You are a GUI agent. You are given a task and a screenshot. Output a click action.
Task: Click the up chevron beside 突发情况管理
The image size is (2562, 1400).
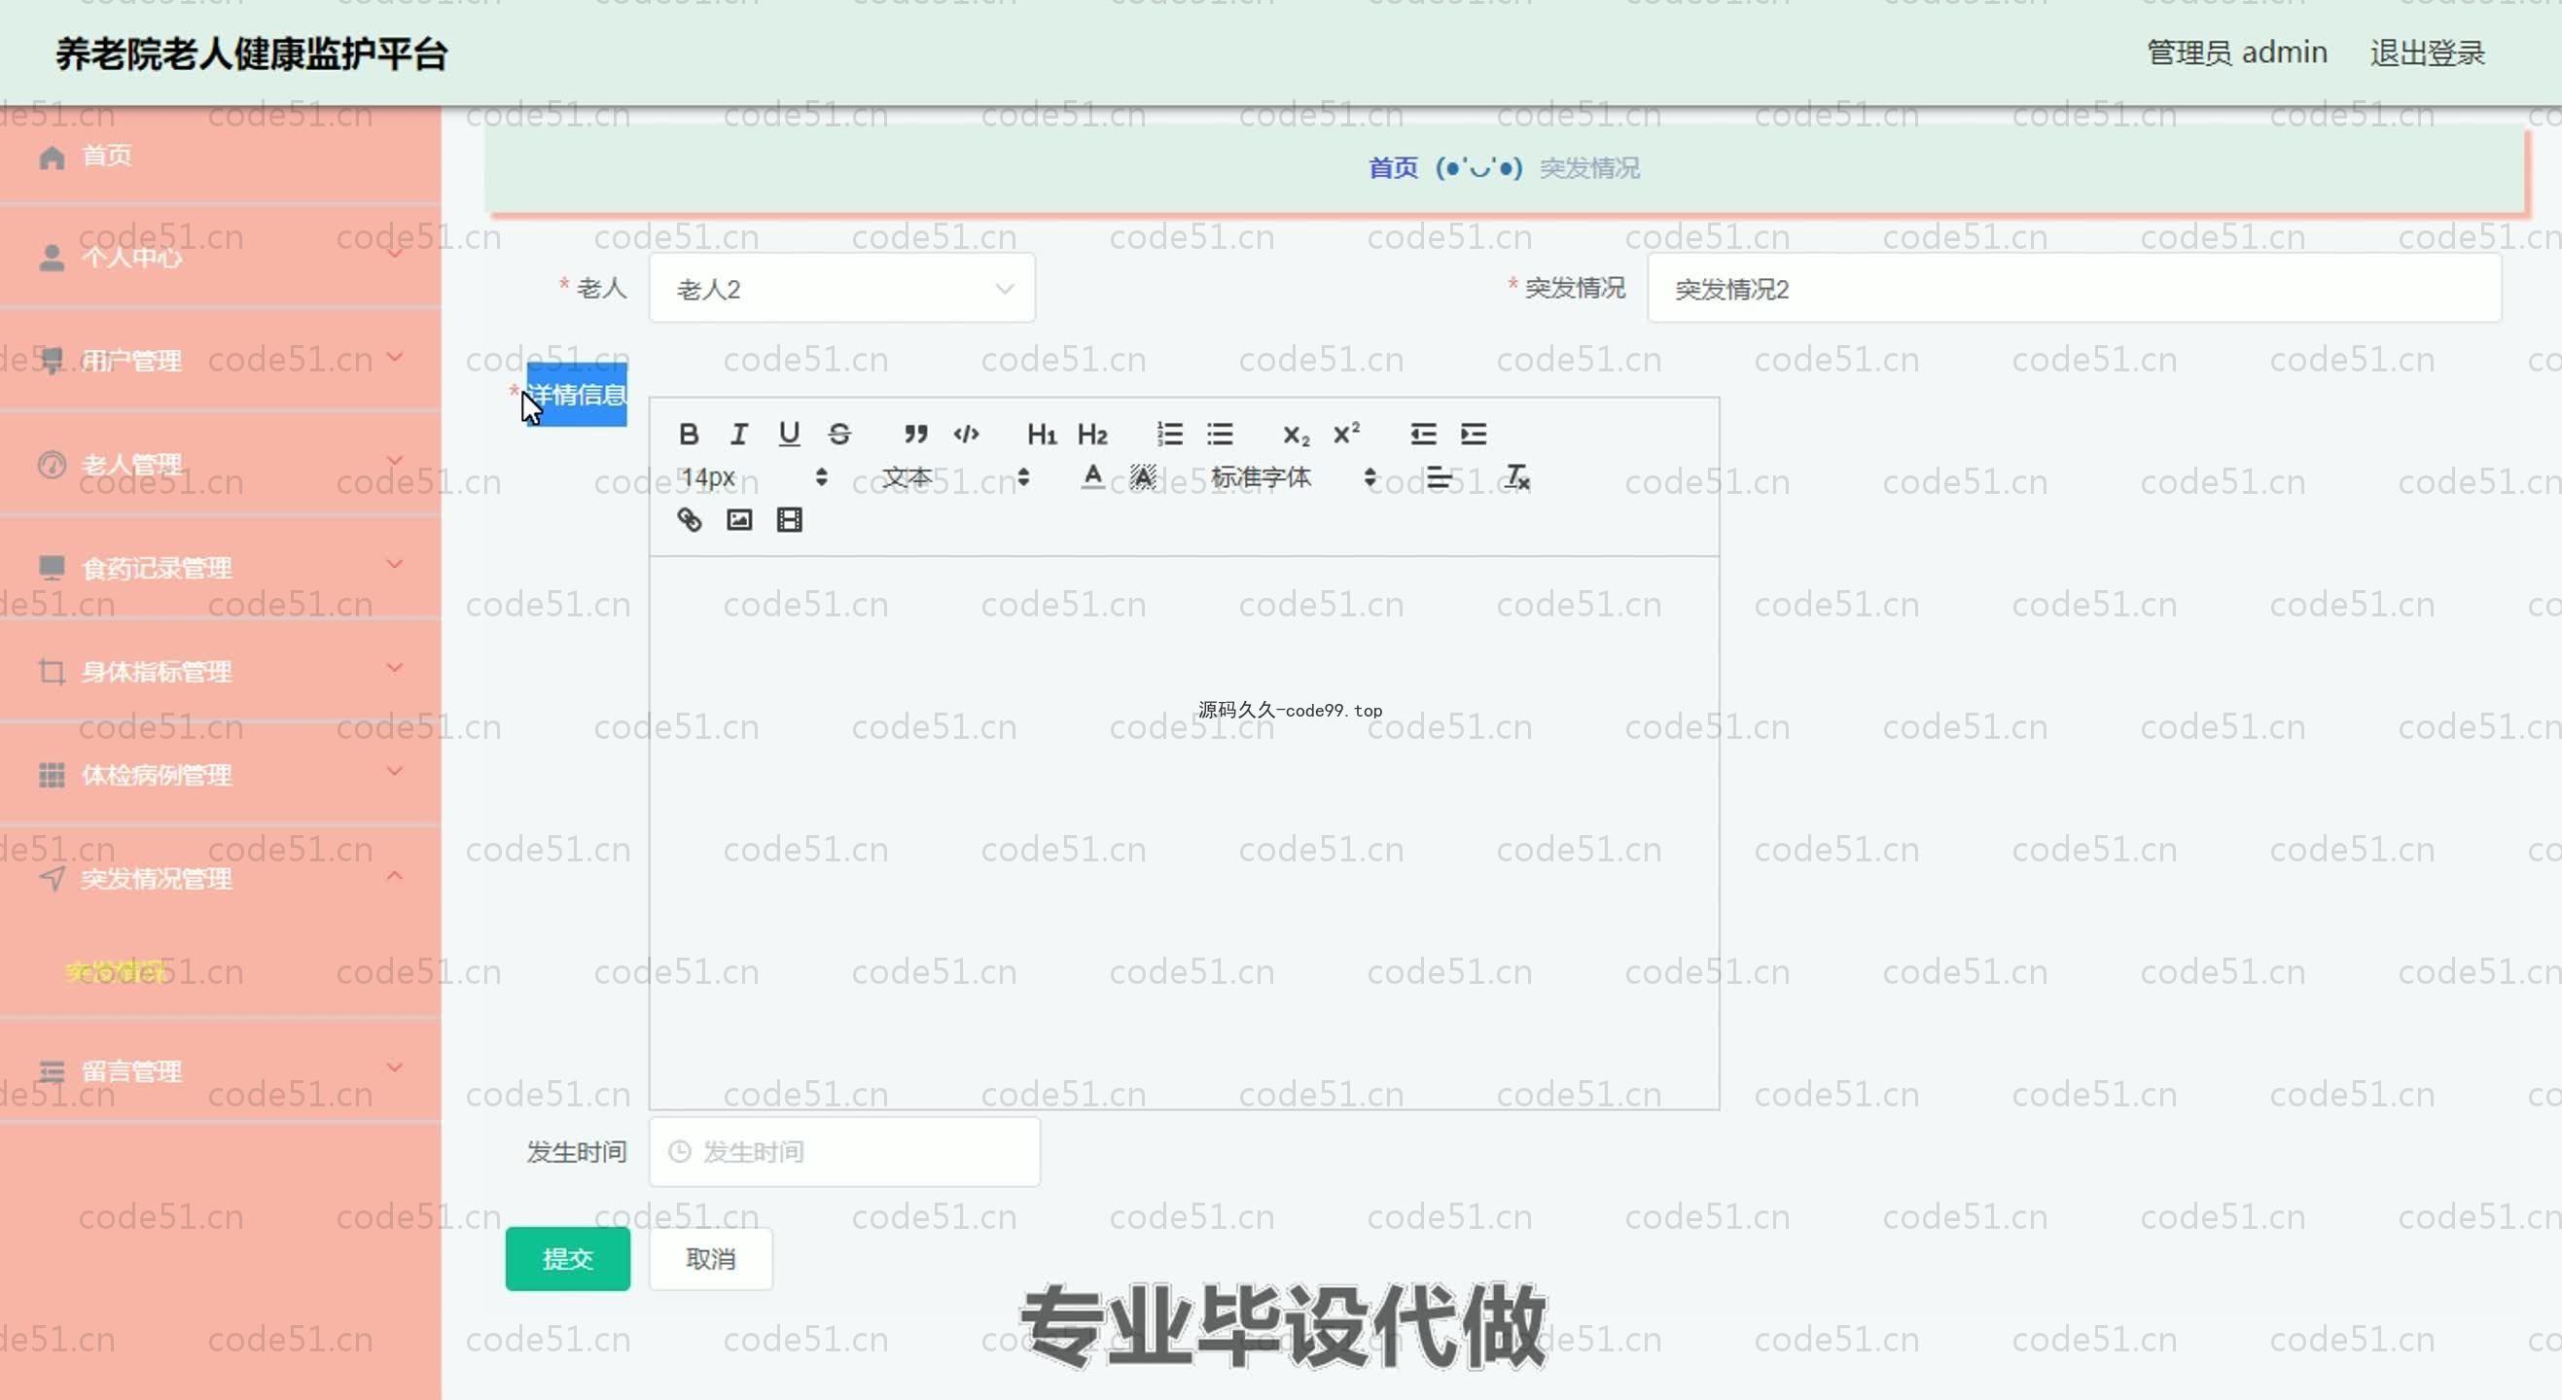tap(395, 875)
